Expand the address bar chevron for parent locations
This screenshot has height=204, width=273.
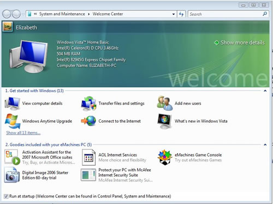tap(35, 14)
